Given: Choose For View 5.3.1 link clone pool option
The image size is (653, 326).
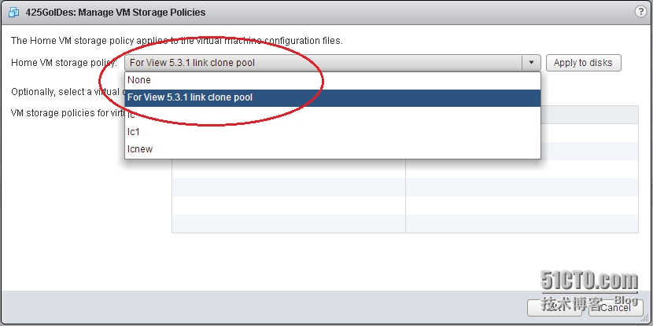Looking at the screenshot, I should 333,97.
